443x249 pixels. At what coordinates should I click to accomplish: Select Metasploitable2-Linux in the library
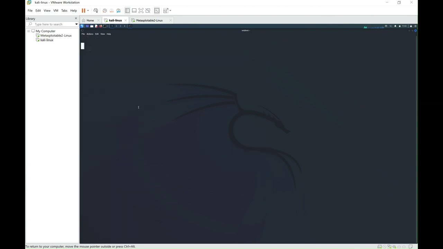point(56,36)
